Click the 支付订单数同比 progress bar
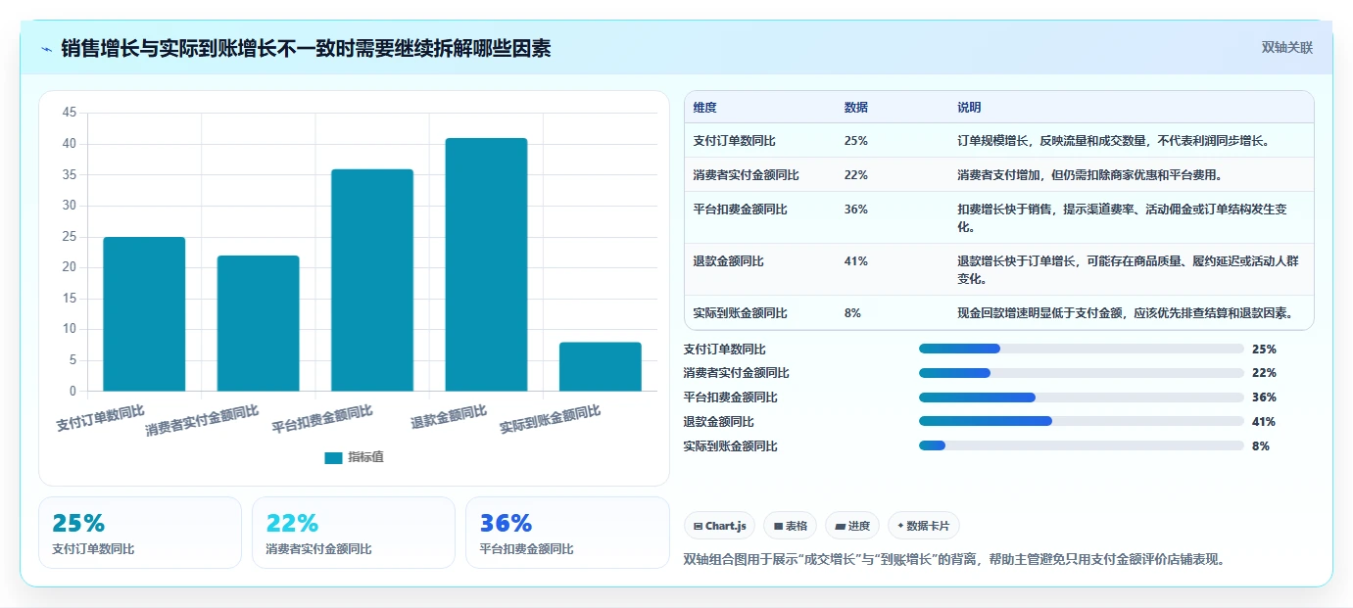 pyautogui.click(x=1081, y=349)
